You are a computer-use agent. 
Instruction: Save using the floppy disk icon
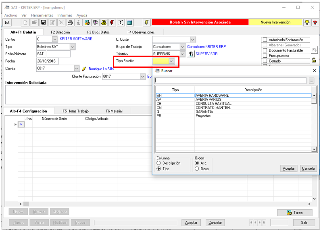tap(43, 23)
